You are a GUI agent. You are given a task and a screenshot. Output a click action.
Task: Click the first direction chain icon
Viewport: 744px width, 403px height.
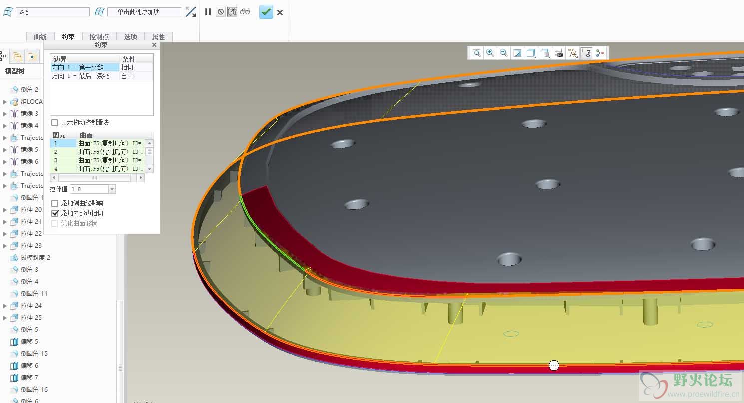[x=8, y=12]
